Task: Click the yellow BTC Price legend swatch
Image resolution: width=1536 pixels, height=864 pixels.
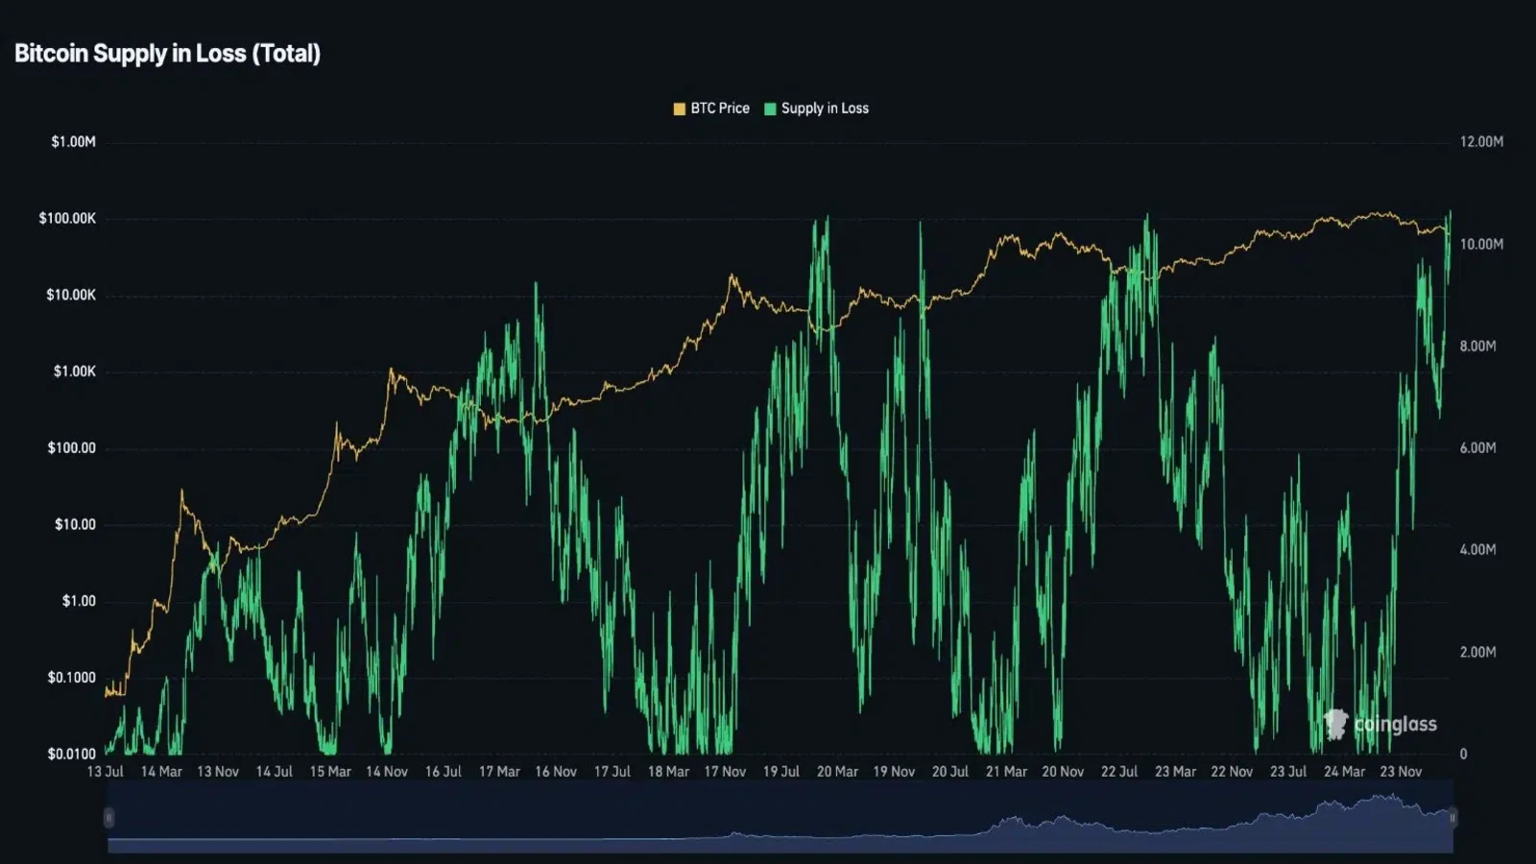Action: 680,108
